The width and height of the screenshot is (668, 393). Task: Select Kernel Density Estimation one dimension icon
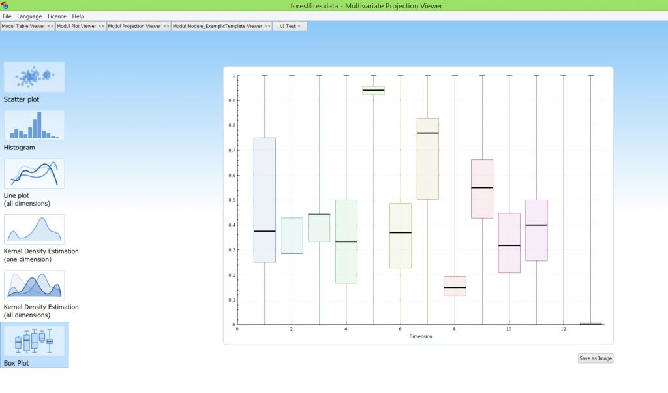(x=34, y=229)
